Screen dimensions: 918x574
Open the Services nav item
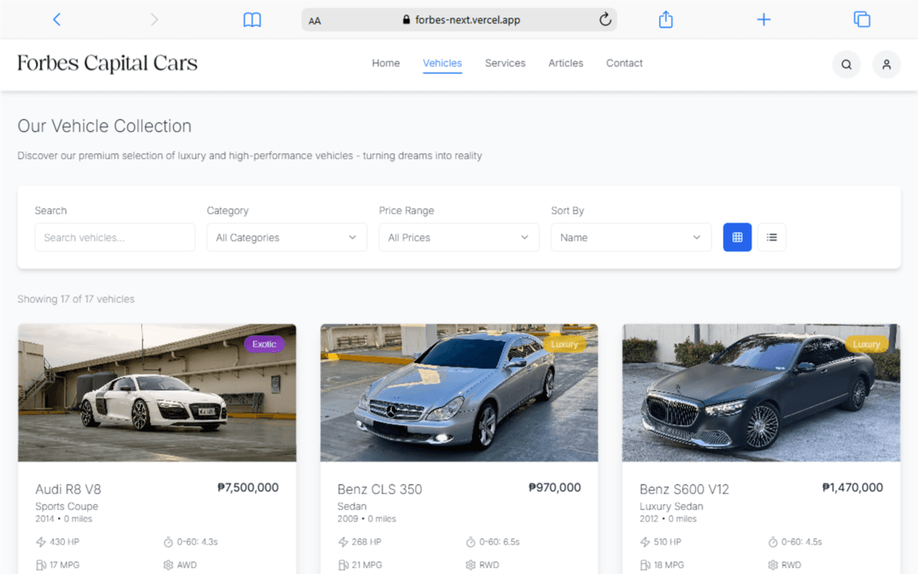coord(505,63)
